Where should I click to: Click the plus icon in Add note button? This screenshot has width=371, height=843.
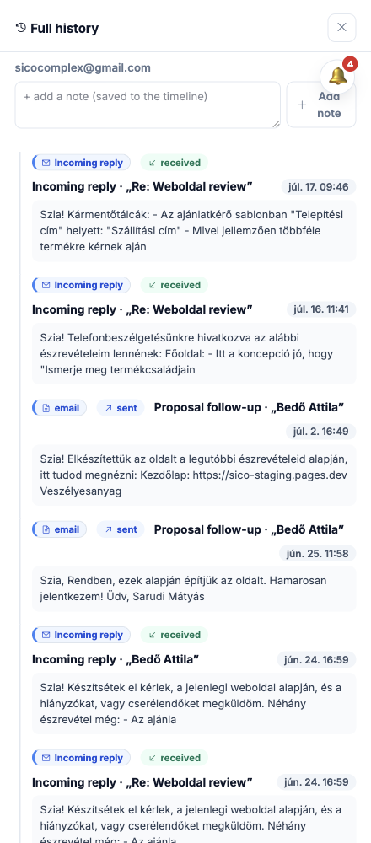click(302, 105)
